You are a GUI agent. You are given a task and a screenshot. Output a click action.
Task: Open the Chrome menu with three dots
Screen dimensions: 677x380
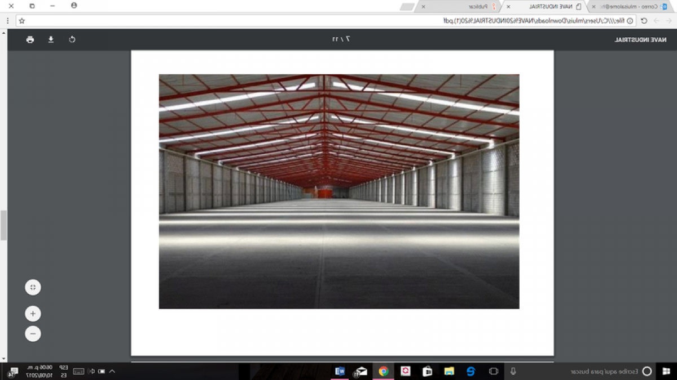click(7, 20)
